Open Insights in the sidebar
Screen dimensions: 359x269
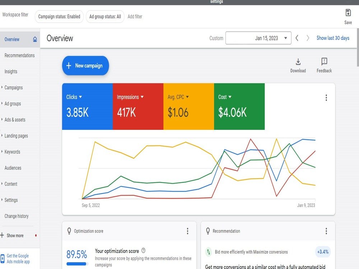tap(11, 71)
